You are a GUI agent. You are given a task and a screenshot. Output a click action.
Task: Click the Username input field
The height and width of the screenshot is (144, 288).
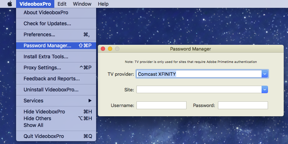162,106
